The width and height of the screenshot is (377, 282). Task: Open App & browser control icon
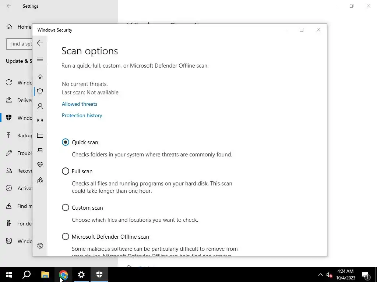click(x=40, y=135)
